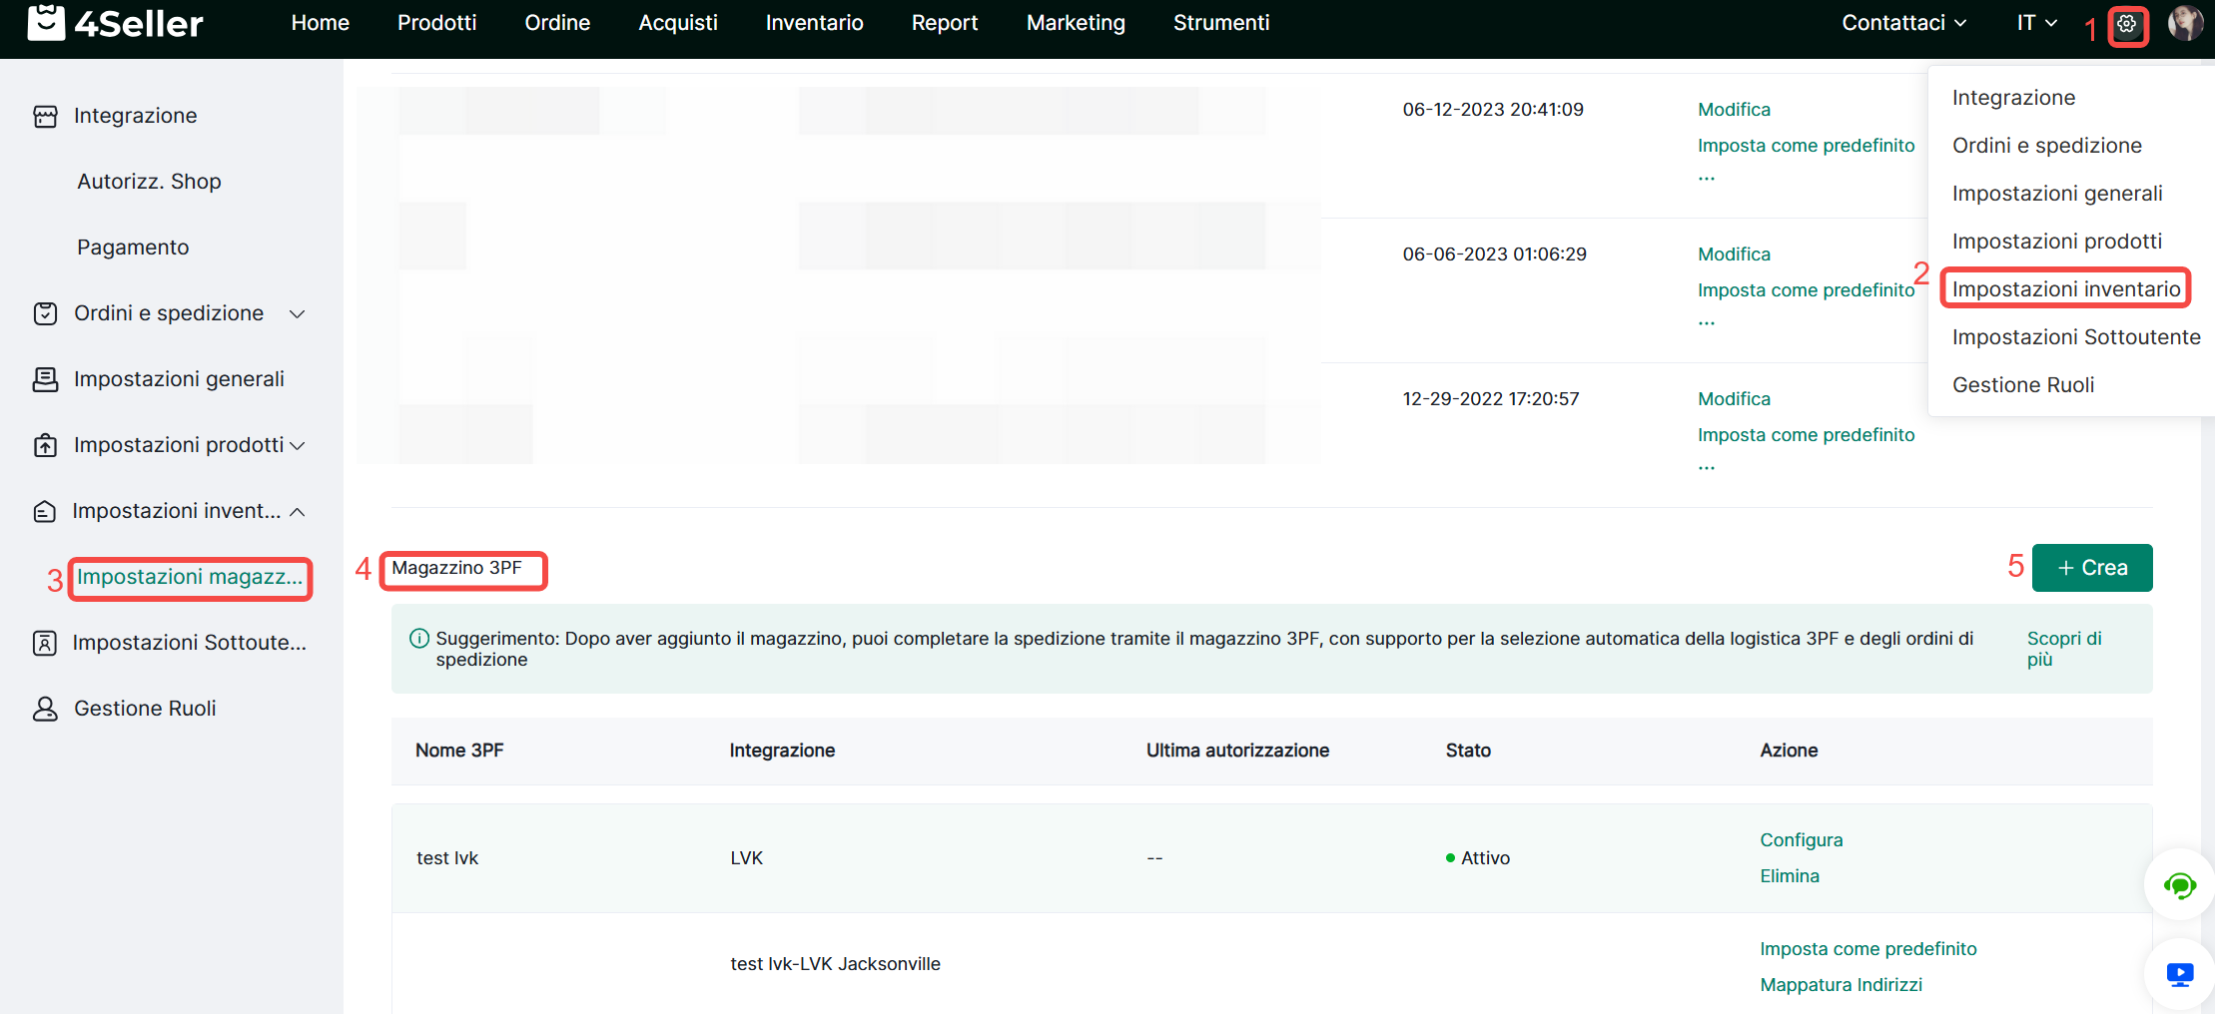2215x1014 pixels.
Task: Click Scopri di più link
Action: (2063, 649)
